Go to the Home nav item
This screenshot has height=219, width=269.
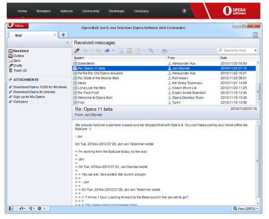22,11
